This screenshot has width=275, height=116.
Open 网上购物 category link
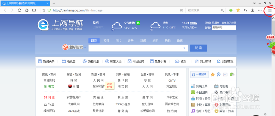point(203,61)
